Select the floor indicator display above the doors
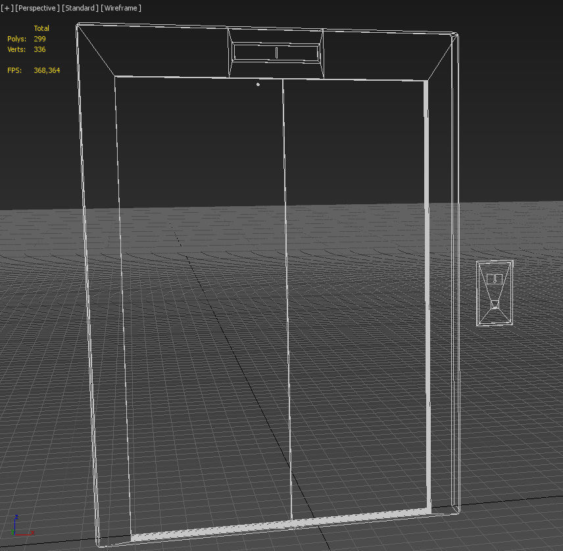 click(x=276, y=53)
